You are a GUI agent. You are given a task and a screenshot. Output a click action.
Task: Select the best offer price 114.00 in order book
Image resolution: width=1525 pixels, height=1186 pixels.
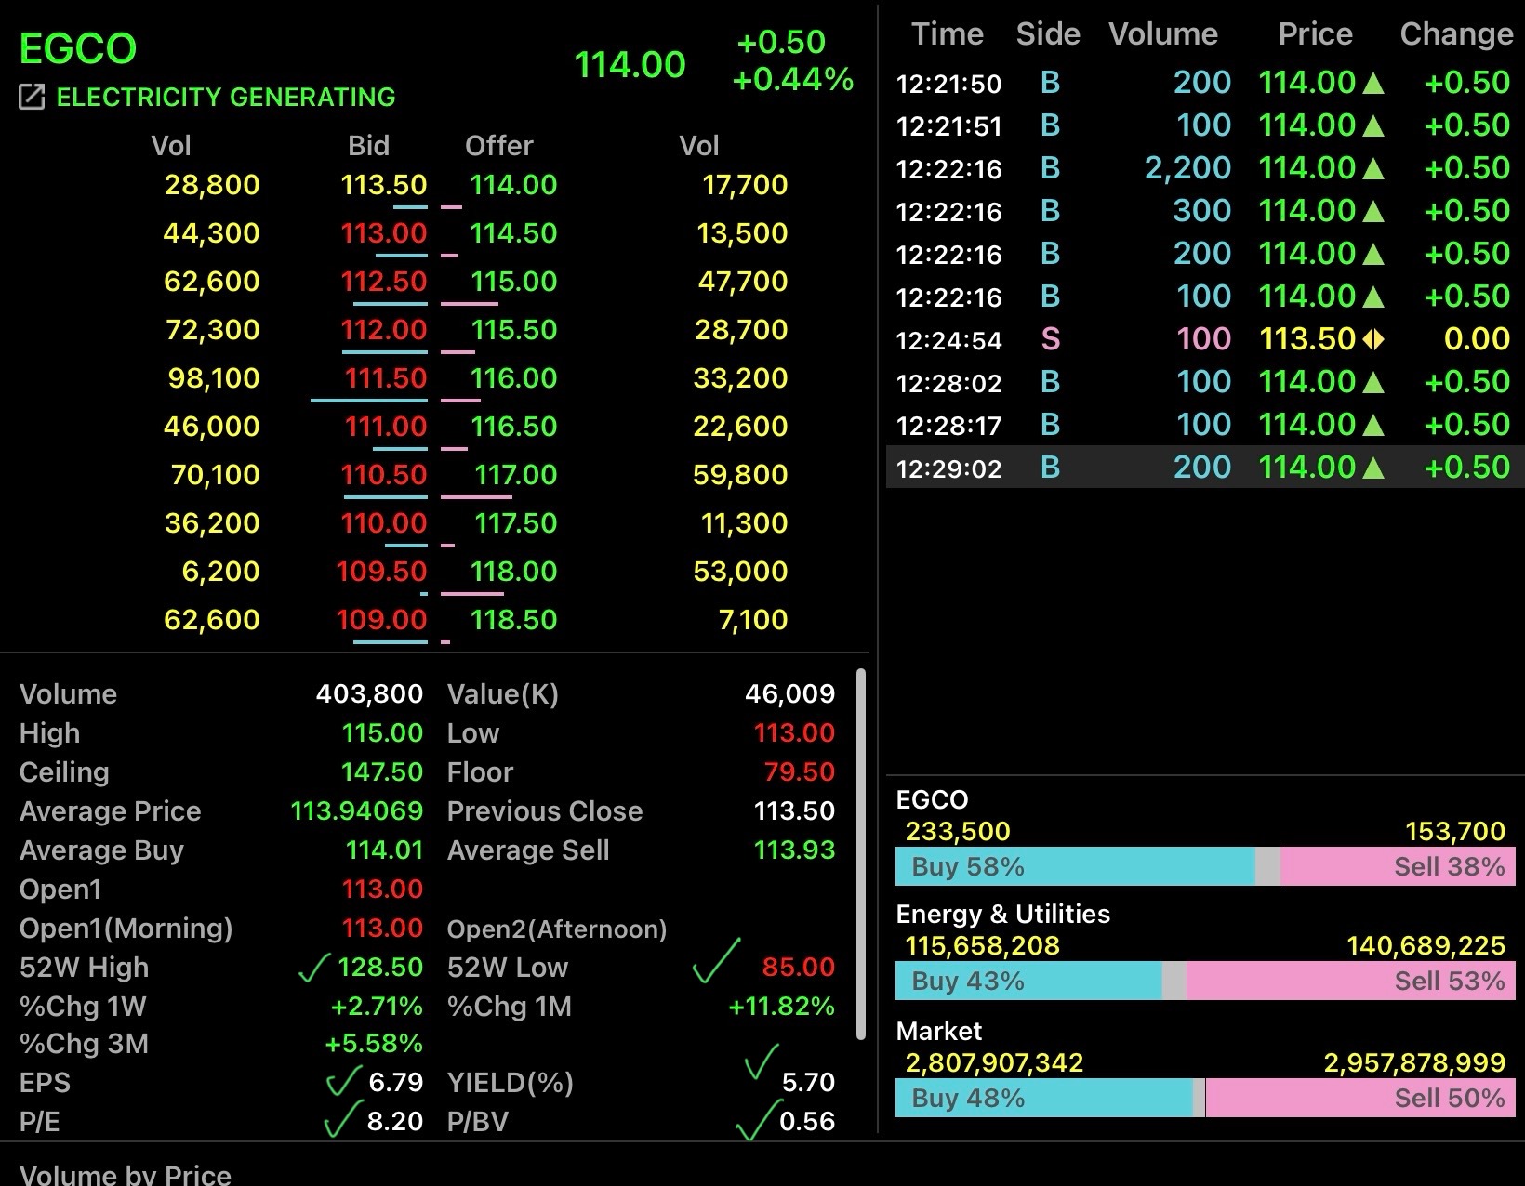[x=513, y=185]
